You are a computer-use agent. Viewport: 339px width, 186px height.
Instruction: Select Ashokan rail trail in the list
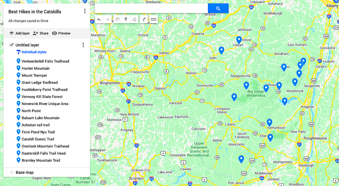coord(35,125)
